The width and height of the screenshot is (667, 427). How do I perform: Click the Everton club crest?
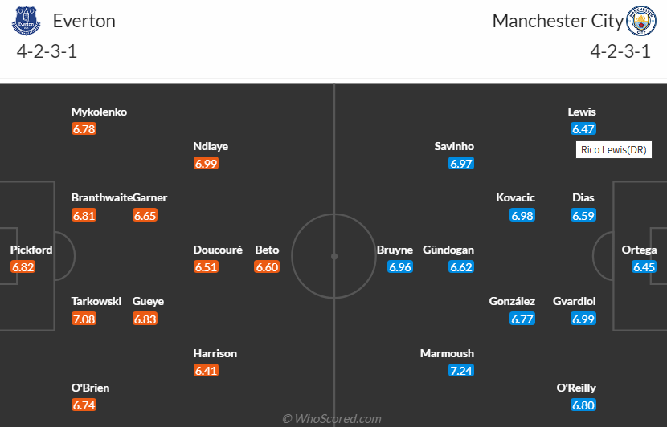[26, 22]
